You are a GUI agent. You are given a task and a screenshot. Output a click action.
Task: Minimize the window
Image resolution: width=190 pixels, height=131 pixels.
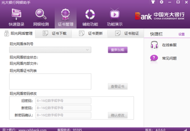coord(170,2)
